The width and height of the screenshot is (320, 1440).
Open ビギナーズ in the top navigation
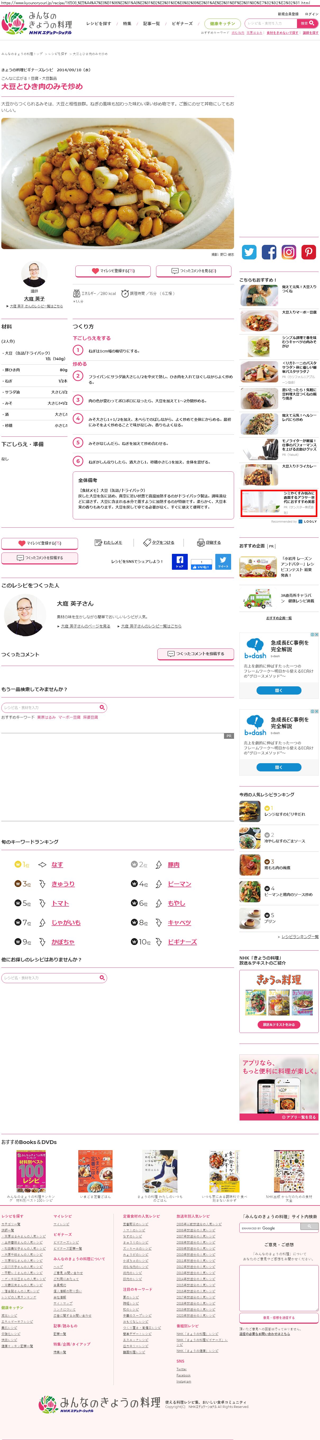pos(182,24)
